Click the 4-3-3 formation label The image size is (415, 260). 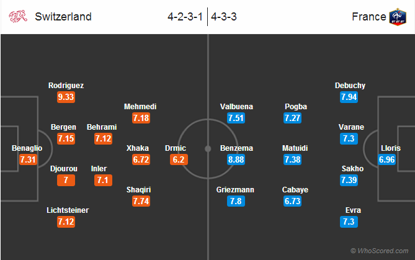[224, 17]
